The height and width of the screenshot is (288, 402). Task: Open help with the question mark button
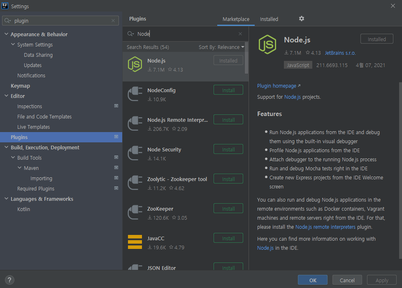[x=9, y=280]
